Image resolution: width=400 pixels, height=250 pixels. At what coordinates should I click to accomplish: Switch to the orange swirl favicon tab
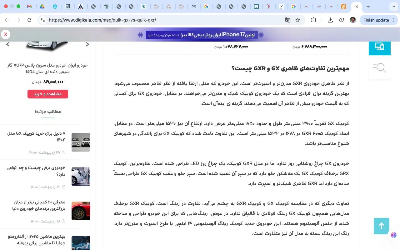[x=344, y=6]
